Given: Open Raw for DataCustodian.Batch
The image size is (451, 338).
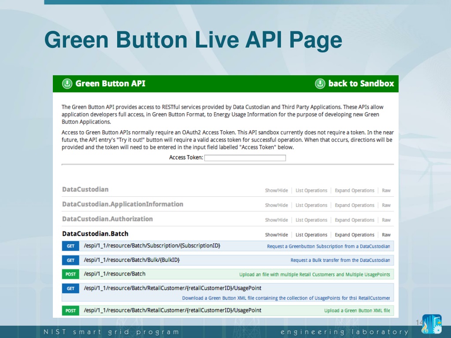Looking at the screenshot, I should point(386,235).
